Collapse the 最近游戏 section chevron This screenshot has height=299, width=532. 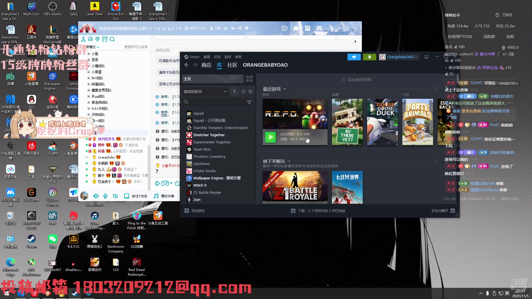pos(285,89)
